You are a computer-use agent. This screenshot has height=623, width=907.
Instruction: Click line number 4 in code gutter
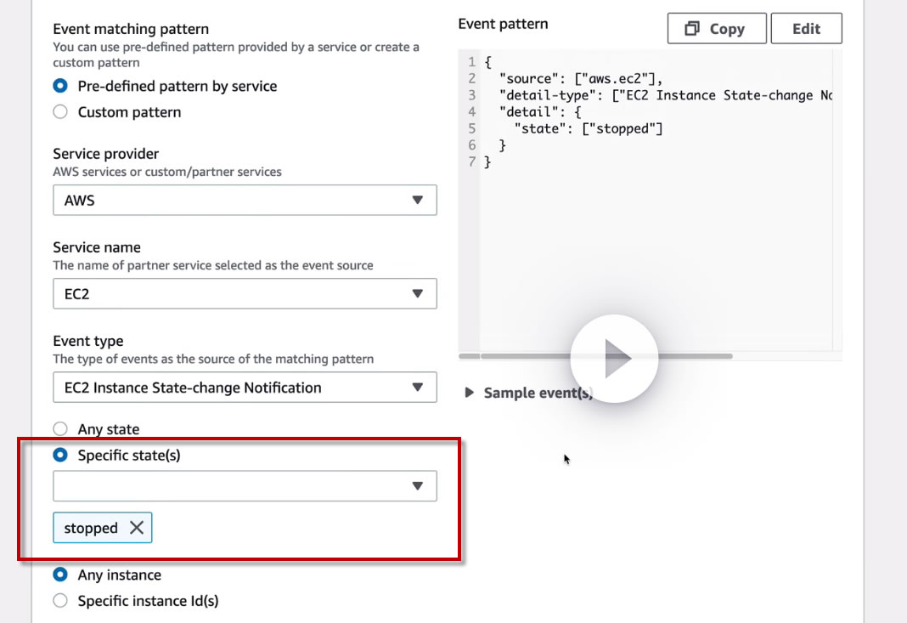(x=471, y=112)
